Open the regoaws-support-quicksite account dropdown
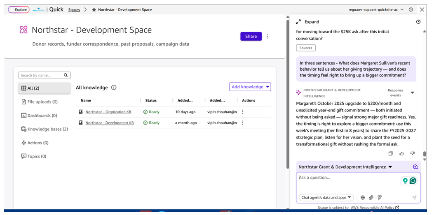The width and height of the screenshot is (434, 215). 375,9
